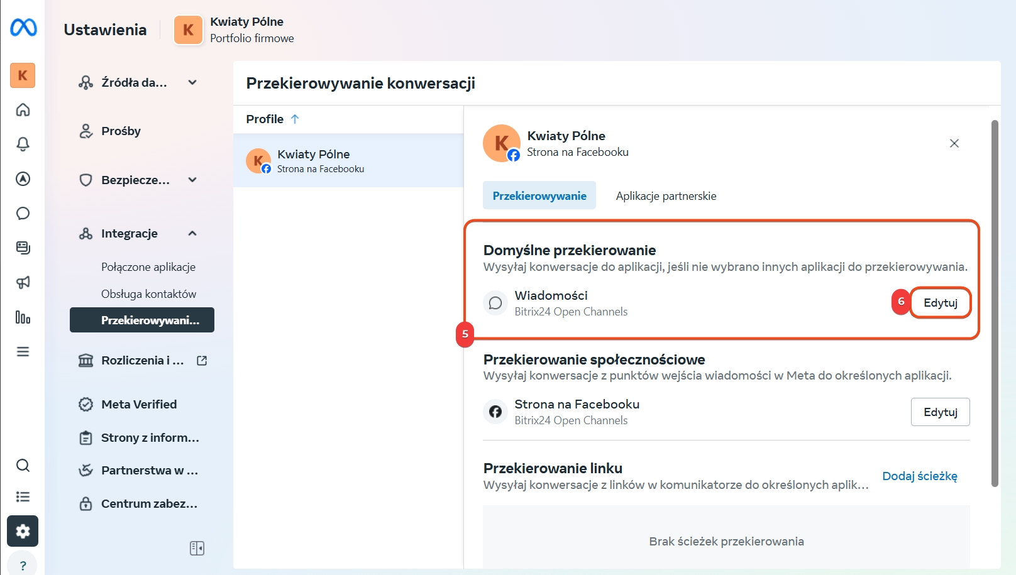This screenshot has height=575, width=1016.
Task: Click the Wiadomości chat bubble icon
Action: tap(495, 303)
